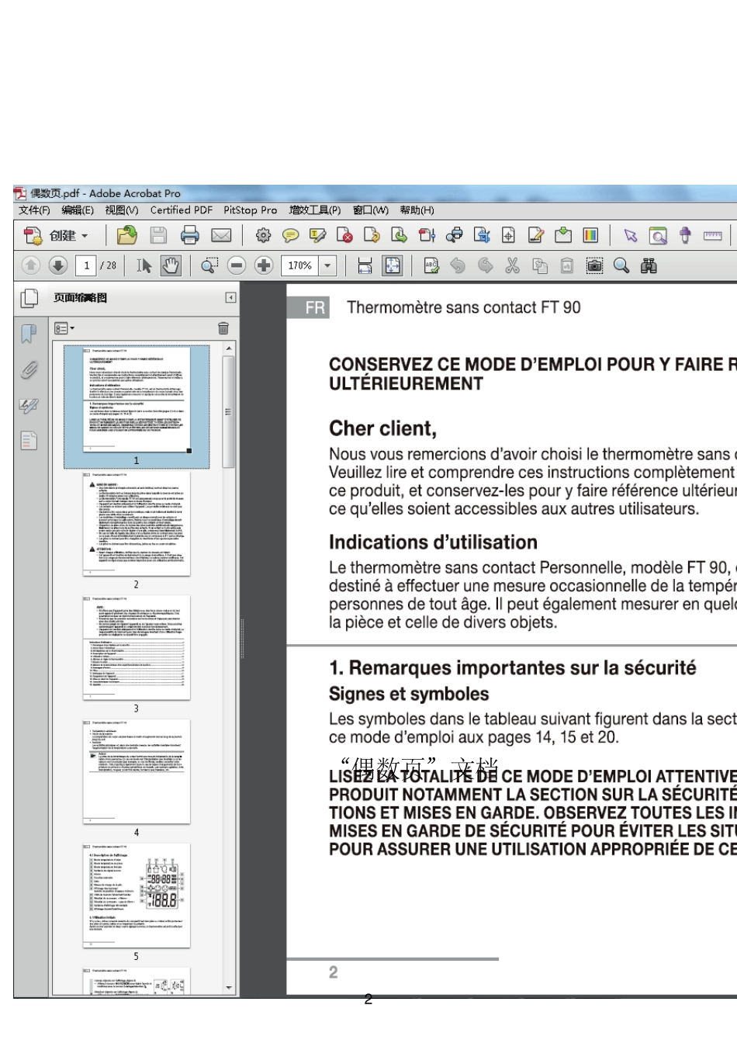Add a sticky note comment
This screenshot has height=1043, width=737.
[291, 235]
